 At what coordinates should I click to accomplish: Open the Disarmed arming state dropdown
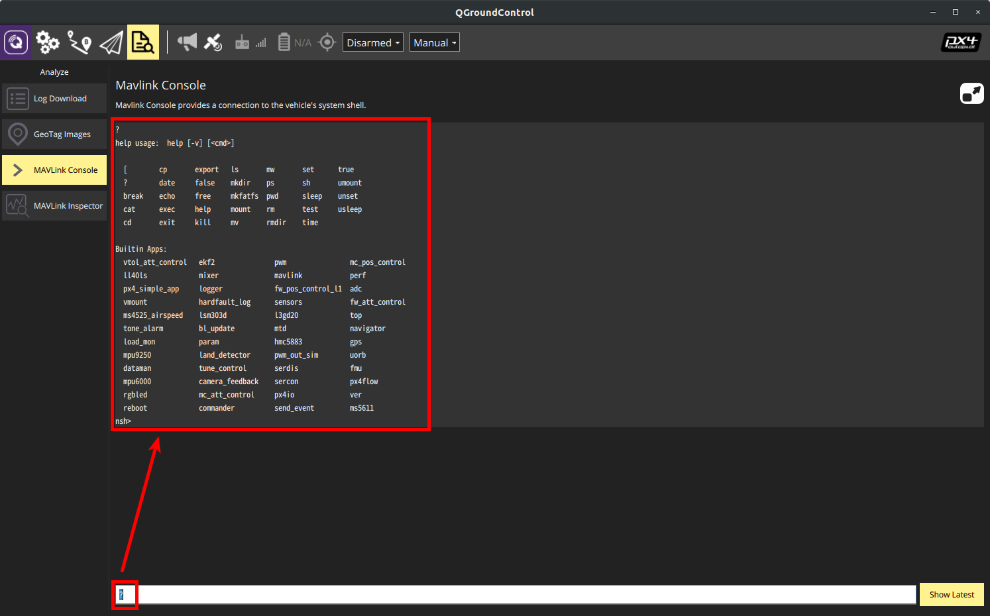point(373,42)
